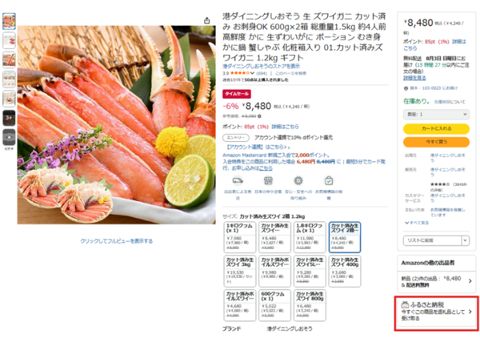The width and height of the screenshot is (480, 343).
Task: Click the info icon beside reference price
Action: 259,117
